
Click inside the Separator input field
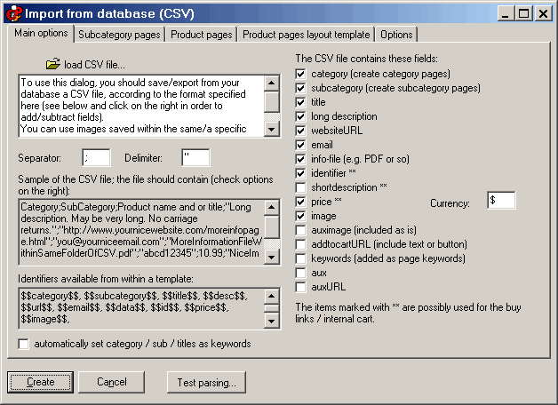[95, 157]
